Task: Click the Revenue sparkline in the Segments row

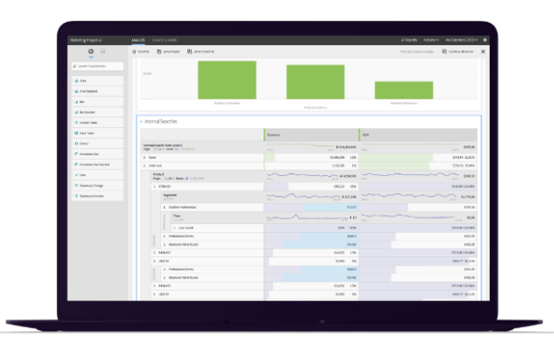Action: 302,196
